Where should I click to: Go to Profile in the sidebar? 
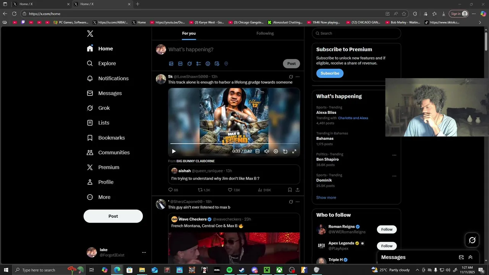click(x=100, y=182)
